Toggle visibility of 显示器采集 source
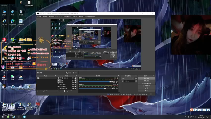Image resolution: width=211 pixels, height=119 pixels. [73, 89]
